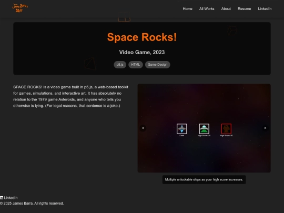This screenshot has width=284, height=213.
Task: Click the blue spaceship icon in the screenshot
Action: pos(181,129)
